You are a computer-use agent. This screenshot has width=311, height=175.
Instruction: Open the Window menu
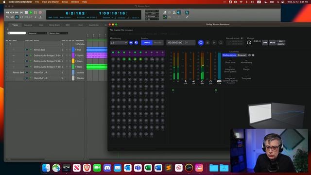point(75,2)
